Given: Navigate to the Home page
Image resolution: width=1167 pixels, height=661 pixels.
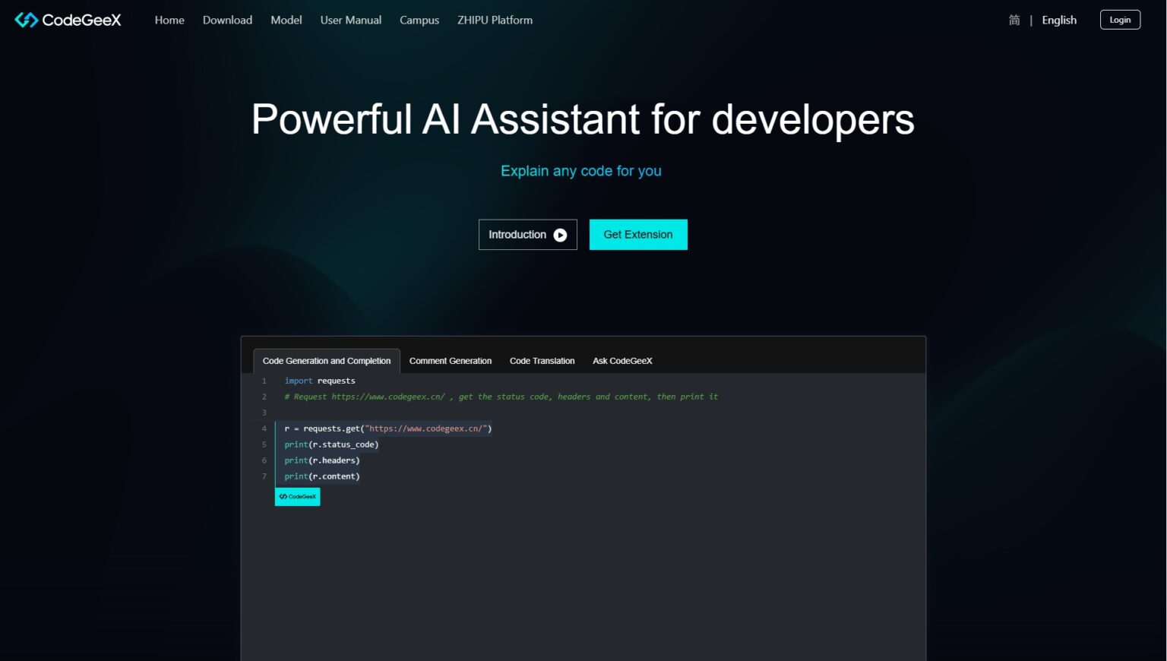Looking at the screenshot, I should point(169,20).
